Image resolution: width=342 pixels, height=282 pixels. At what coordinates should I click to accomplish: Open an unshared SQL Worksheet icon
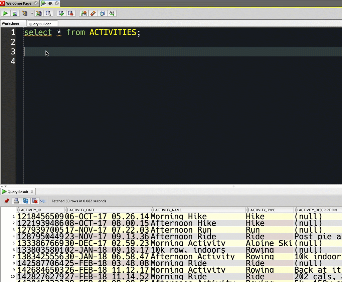coord(83,13)
